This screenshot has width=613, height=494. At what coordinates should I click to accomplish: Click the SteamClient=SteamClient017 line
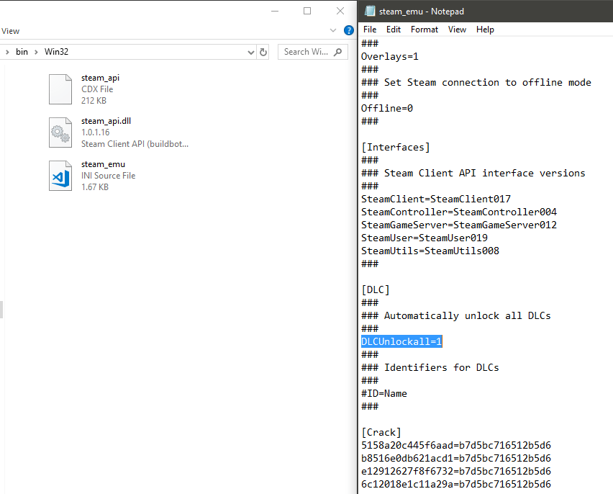pos(436,199)
